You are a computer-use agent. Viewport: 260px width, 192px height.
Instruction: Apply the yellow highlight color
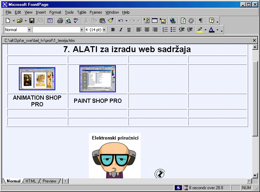pos(200,30)
